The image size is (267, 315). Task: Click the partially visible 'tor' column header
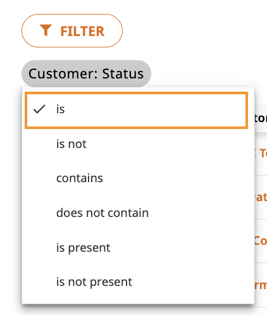[x=261, y=118]
